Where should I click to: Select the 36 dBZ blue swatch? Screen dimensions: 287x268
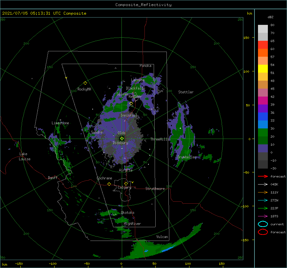coord(263,116)
